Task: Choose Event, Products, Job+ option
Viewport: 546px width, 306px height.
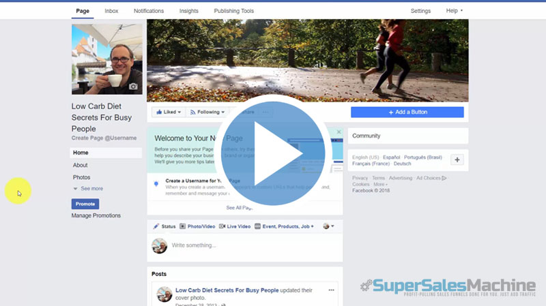Action: click(284, 226)
